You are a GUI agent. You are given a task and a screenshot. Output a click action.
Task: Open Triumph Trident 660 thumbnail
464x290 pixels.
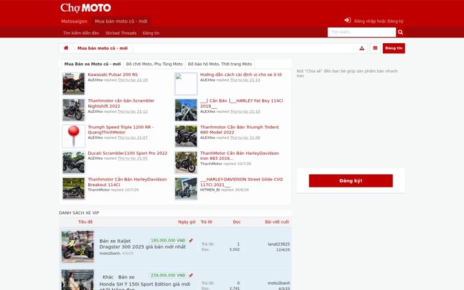coord(186,136)
